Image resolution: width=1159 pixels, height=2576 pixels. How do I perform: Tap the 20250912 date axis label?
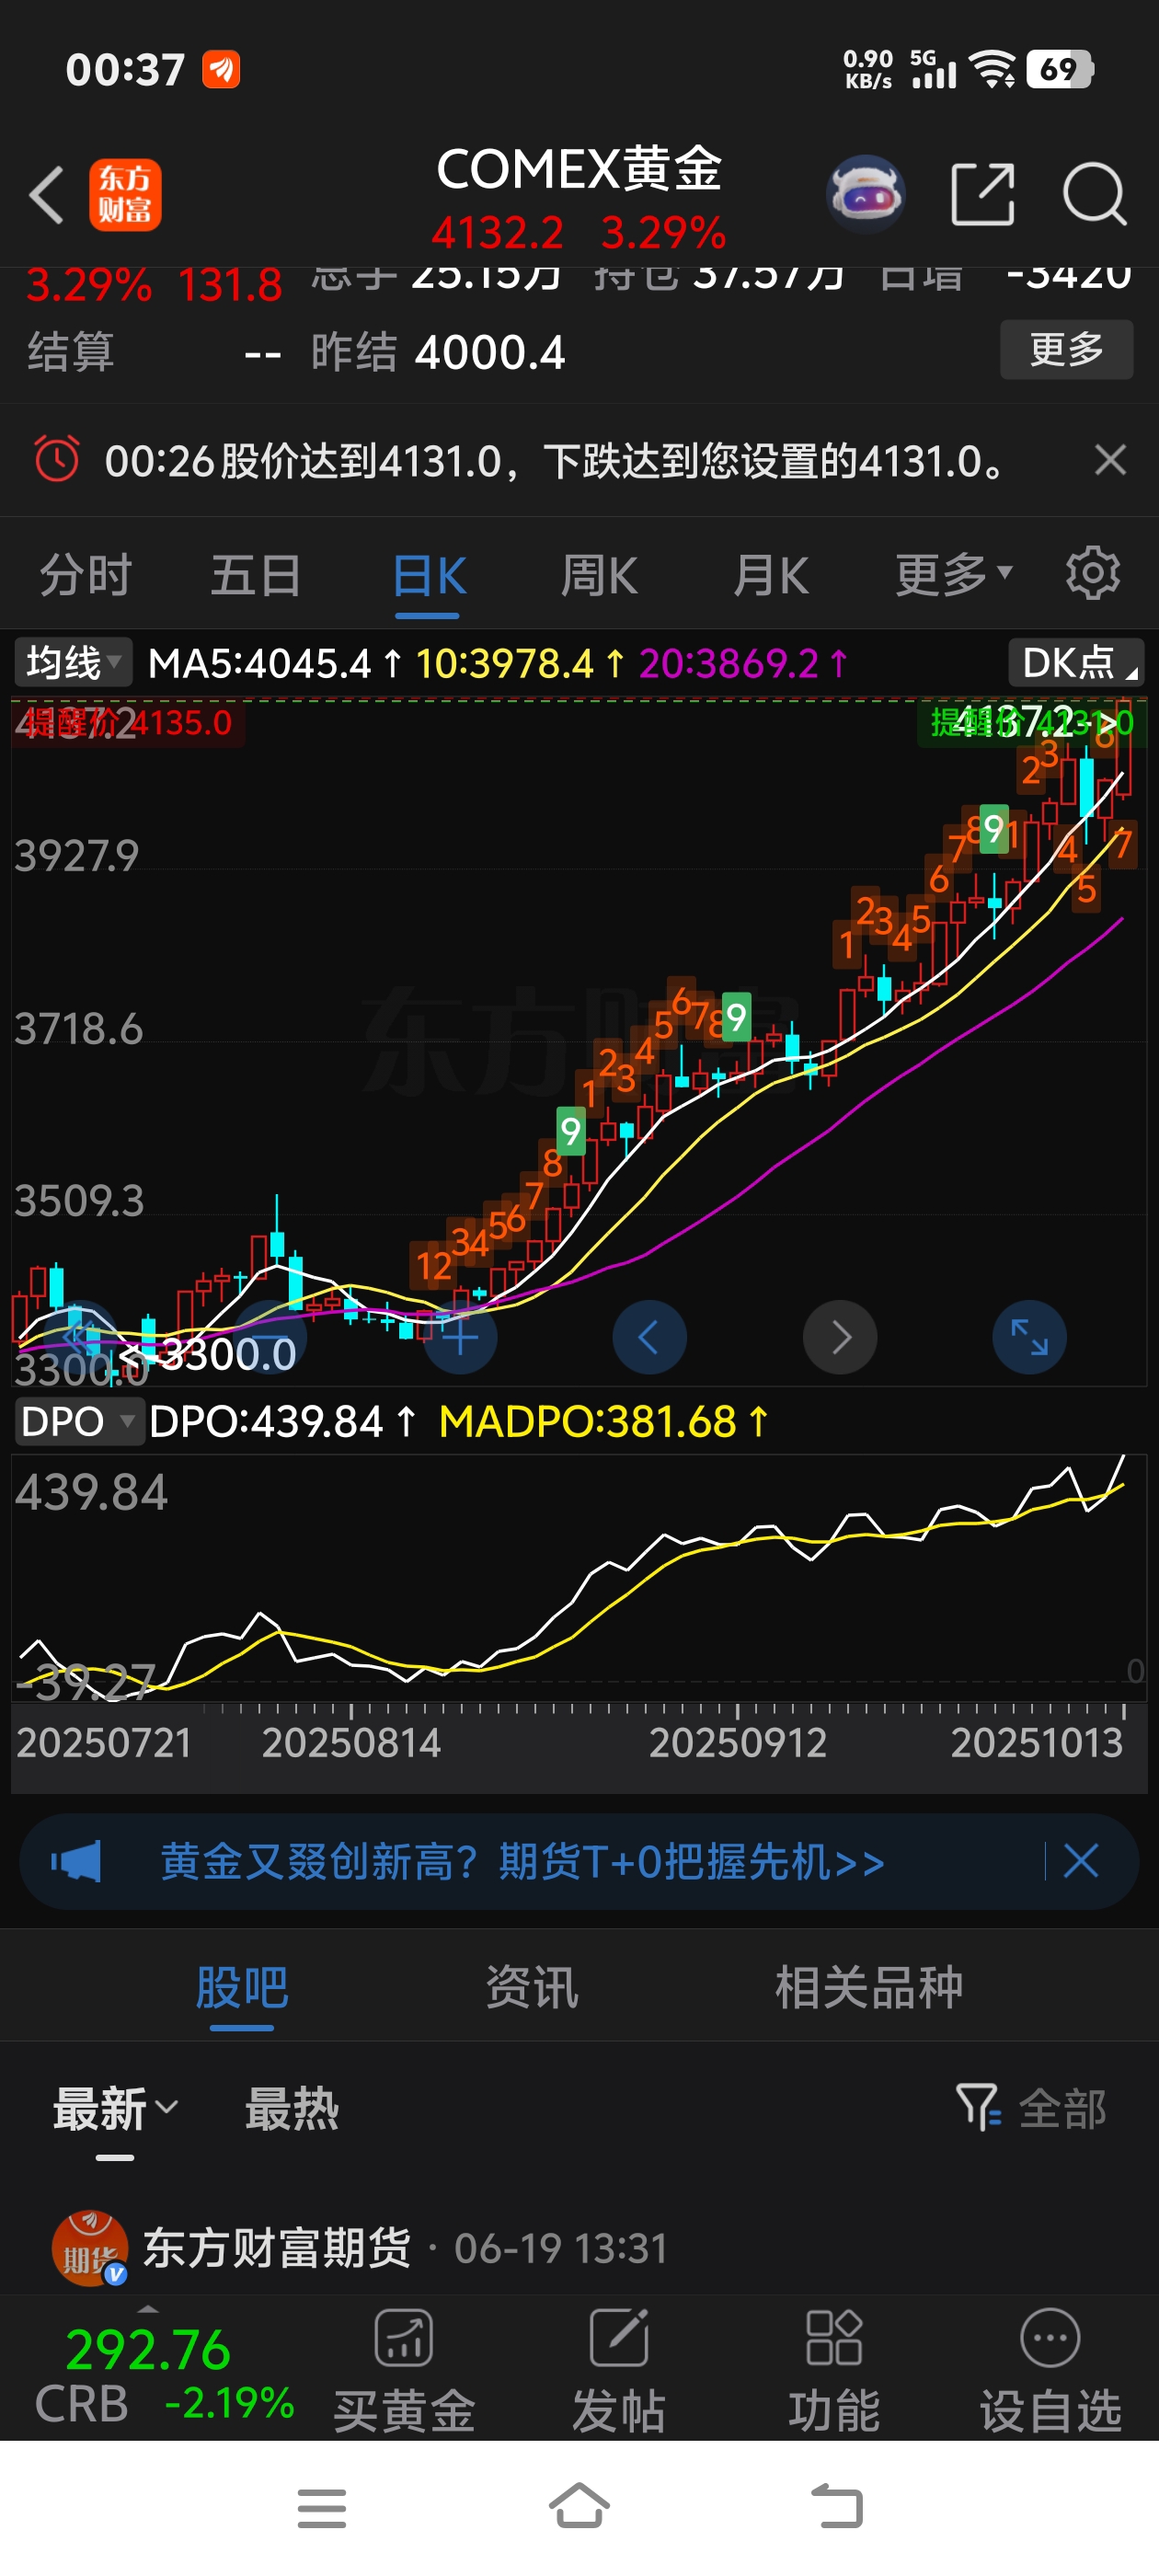pos(738,1743)
